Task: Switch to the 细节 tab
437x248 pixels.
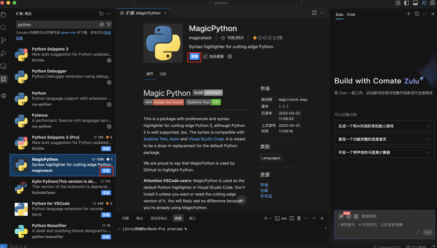Action: click(x=150, y=74)
